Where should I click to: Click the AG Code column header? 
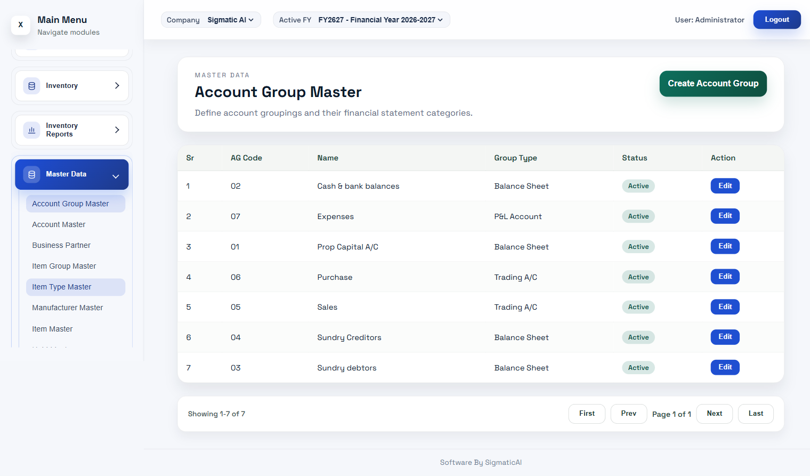coord(246,158)
